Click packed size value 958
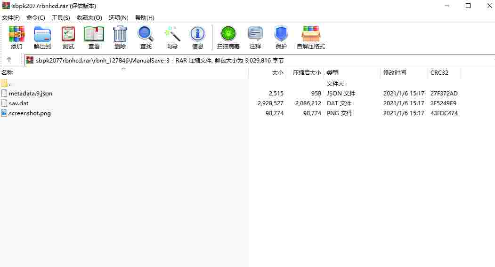Viewport: 495px width, 267px height. (316, 93)
